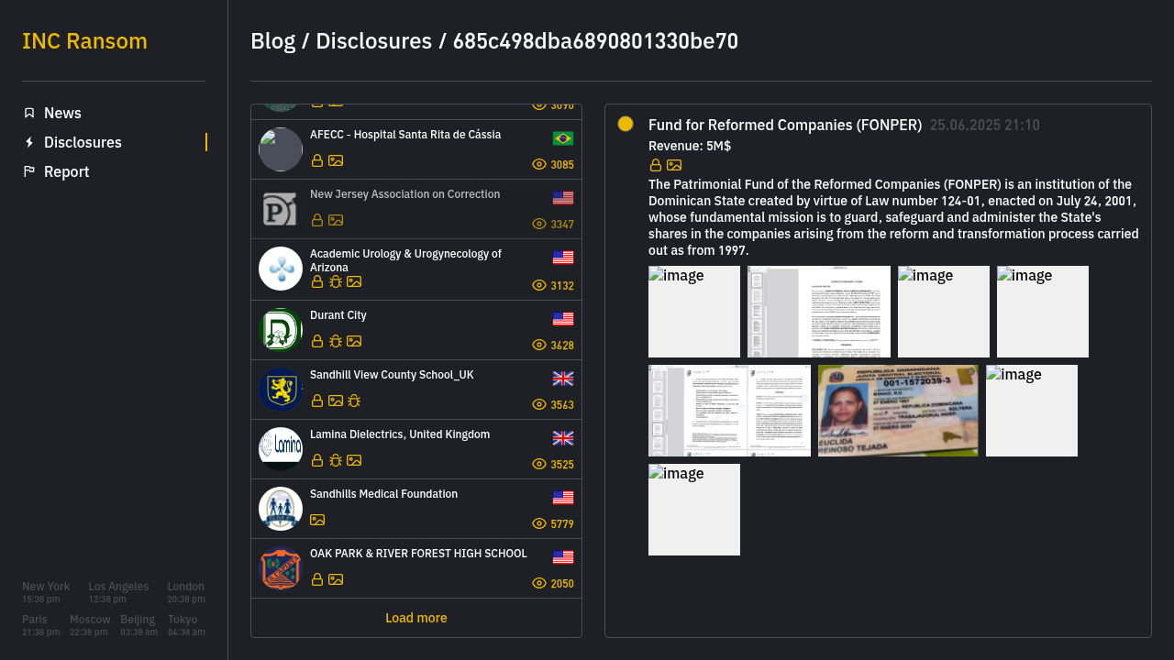Click Sandhill View County School crest logo
This screenshot has width=1174, height=660.
click(x=281, y=390)
